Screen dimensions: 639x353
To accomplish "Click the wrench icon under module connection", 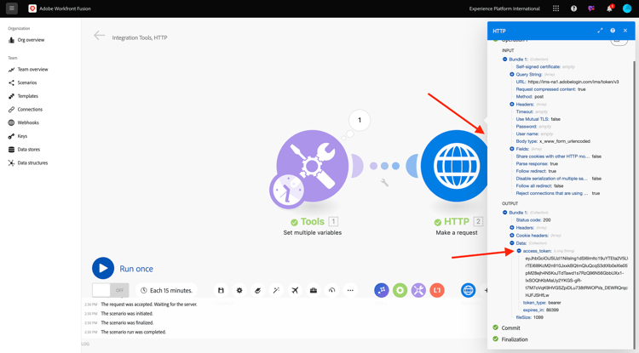I will 384,183.
